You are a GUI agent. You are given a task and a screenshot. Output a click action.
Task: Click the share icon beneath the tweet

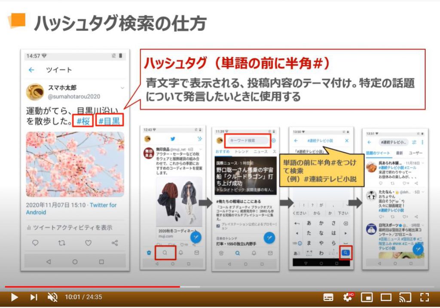click(x=115, y=243)
